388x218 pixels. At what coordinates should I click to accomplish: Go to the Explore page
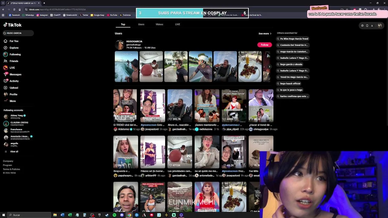[11, 48]
